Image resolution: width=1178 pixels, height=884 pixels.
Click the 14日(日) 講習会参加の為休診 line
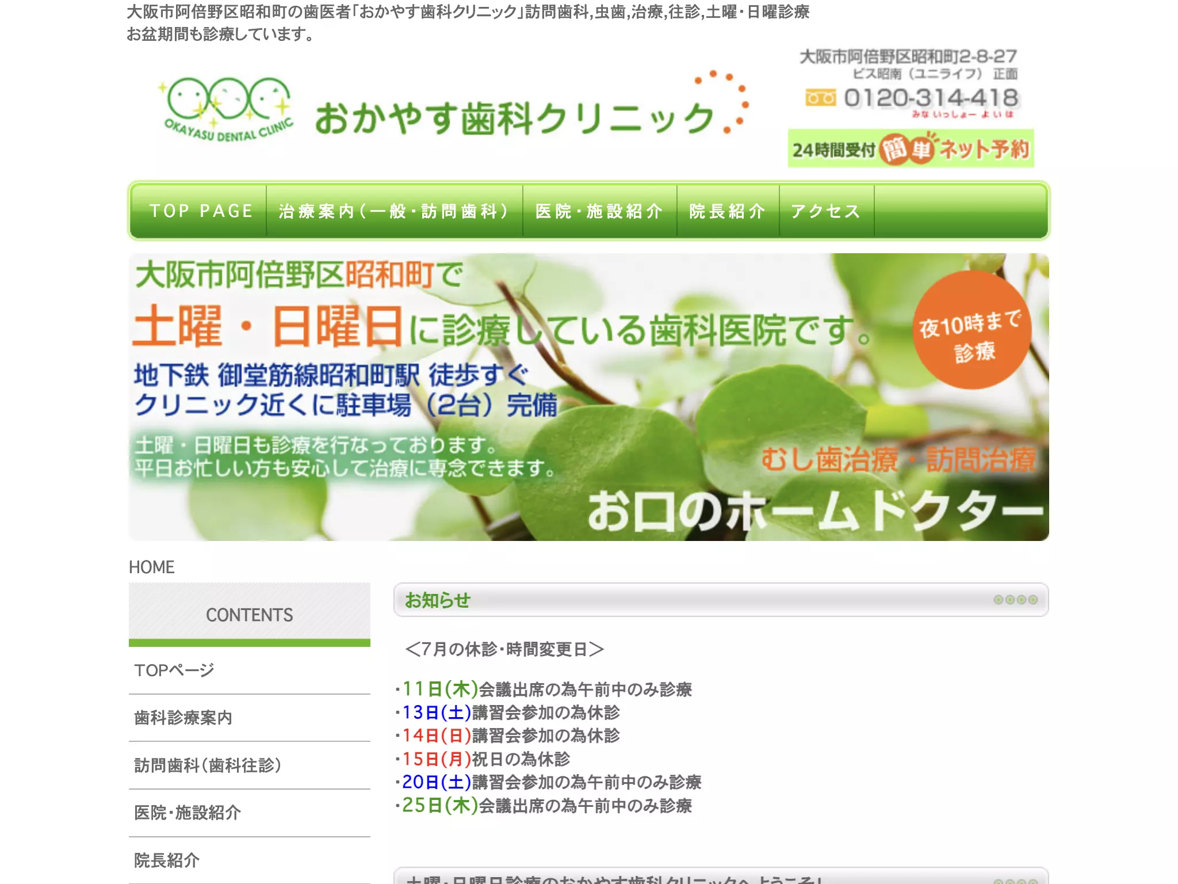tap(508, 736)
